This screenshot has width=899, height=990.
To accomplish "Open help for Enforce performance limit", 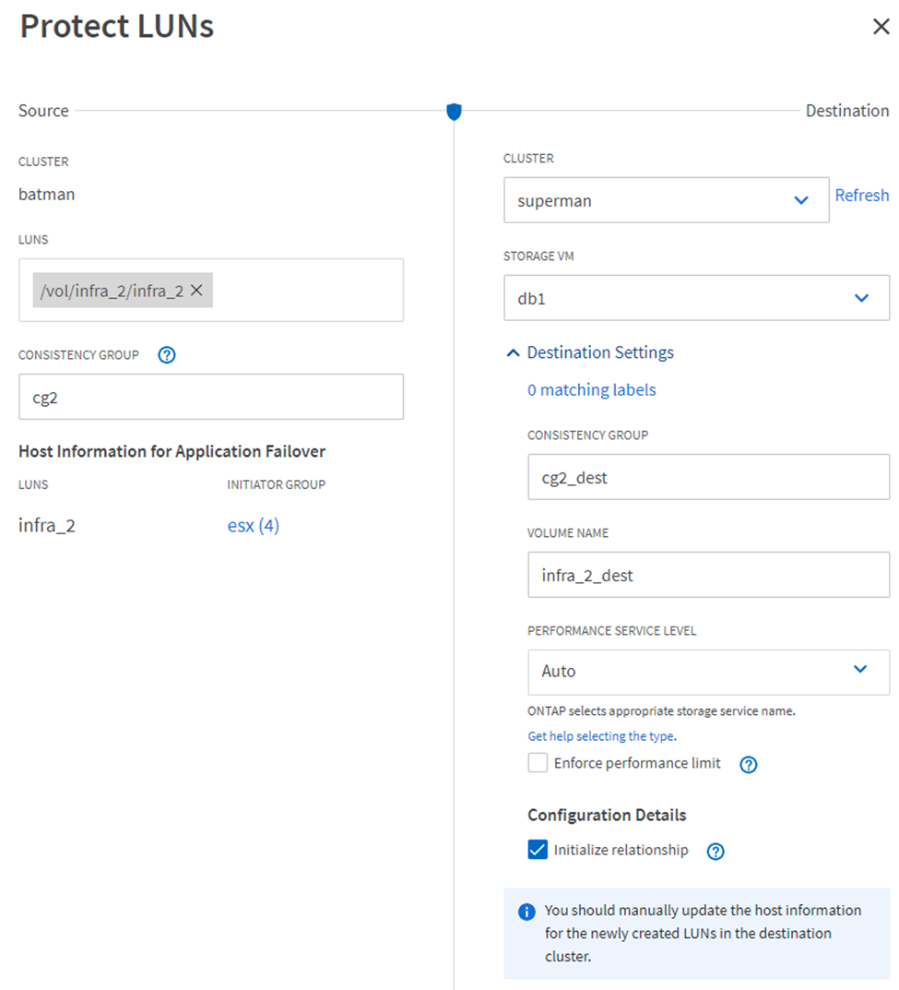I will click(x=749, y=764).
